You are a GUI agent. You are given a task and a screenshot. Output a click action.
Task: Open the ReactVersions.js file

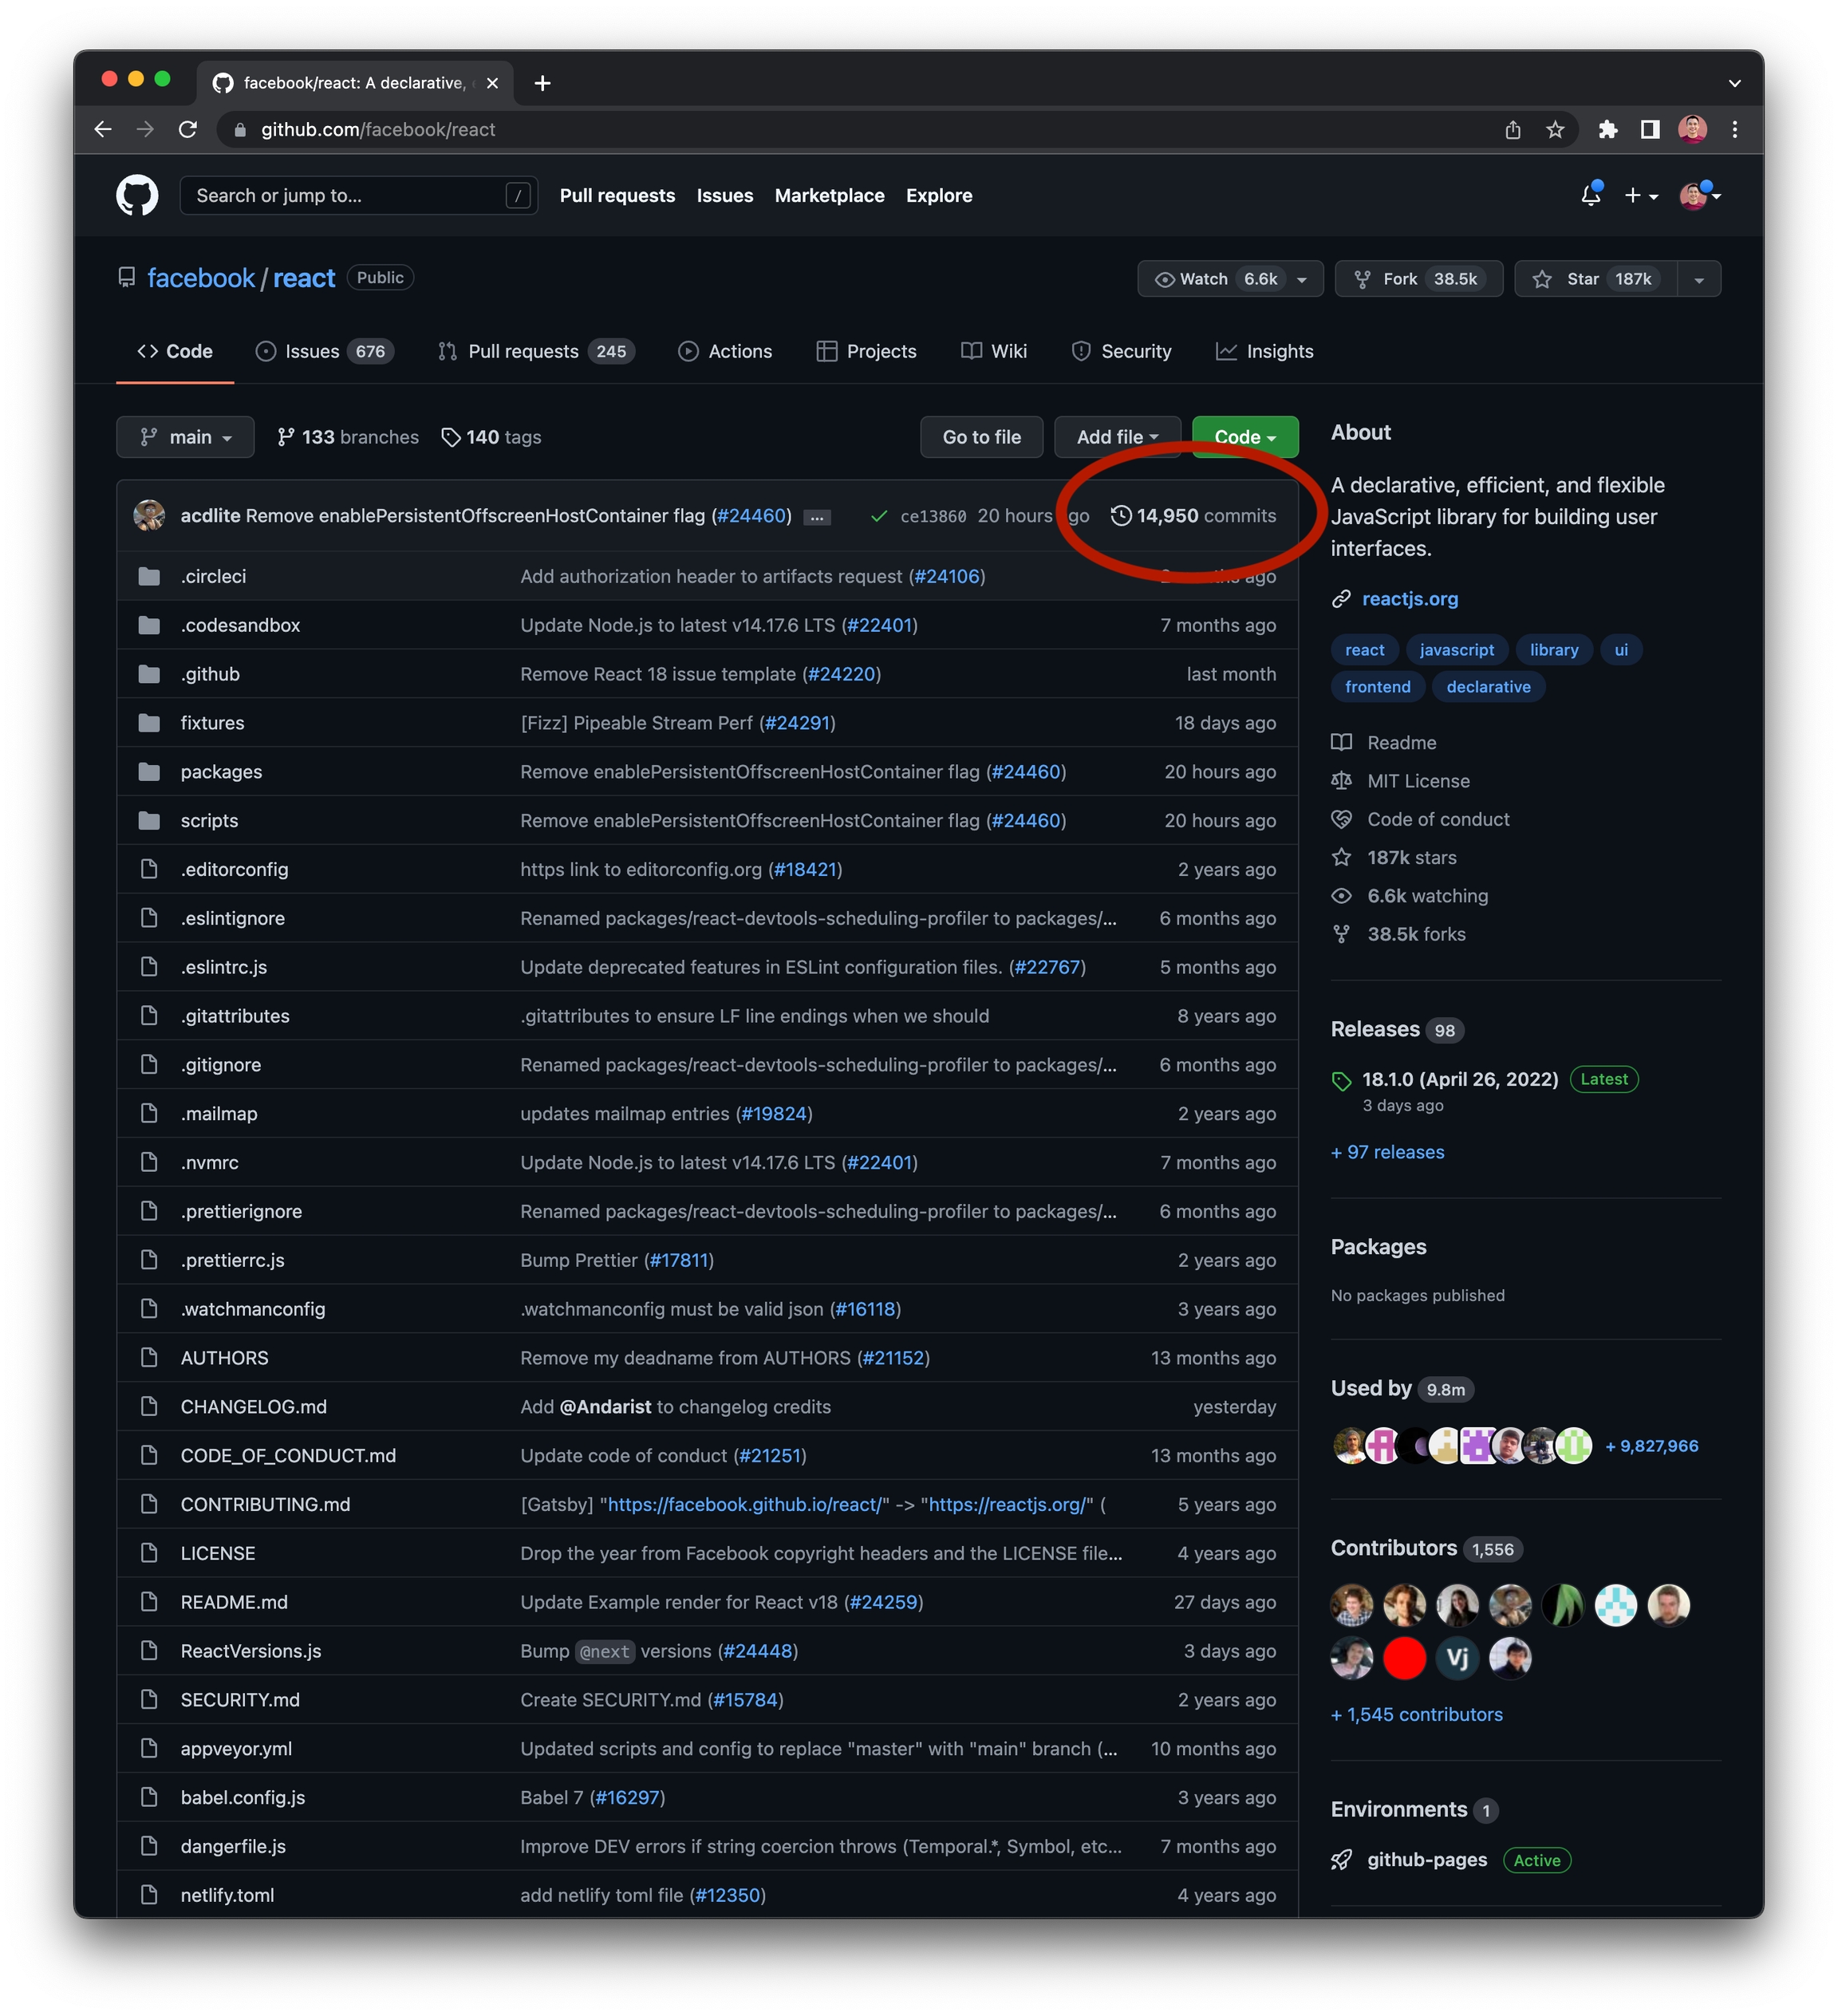click(251, 1652)
